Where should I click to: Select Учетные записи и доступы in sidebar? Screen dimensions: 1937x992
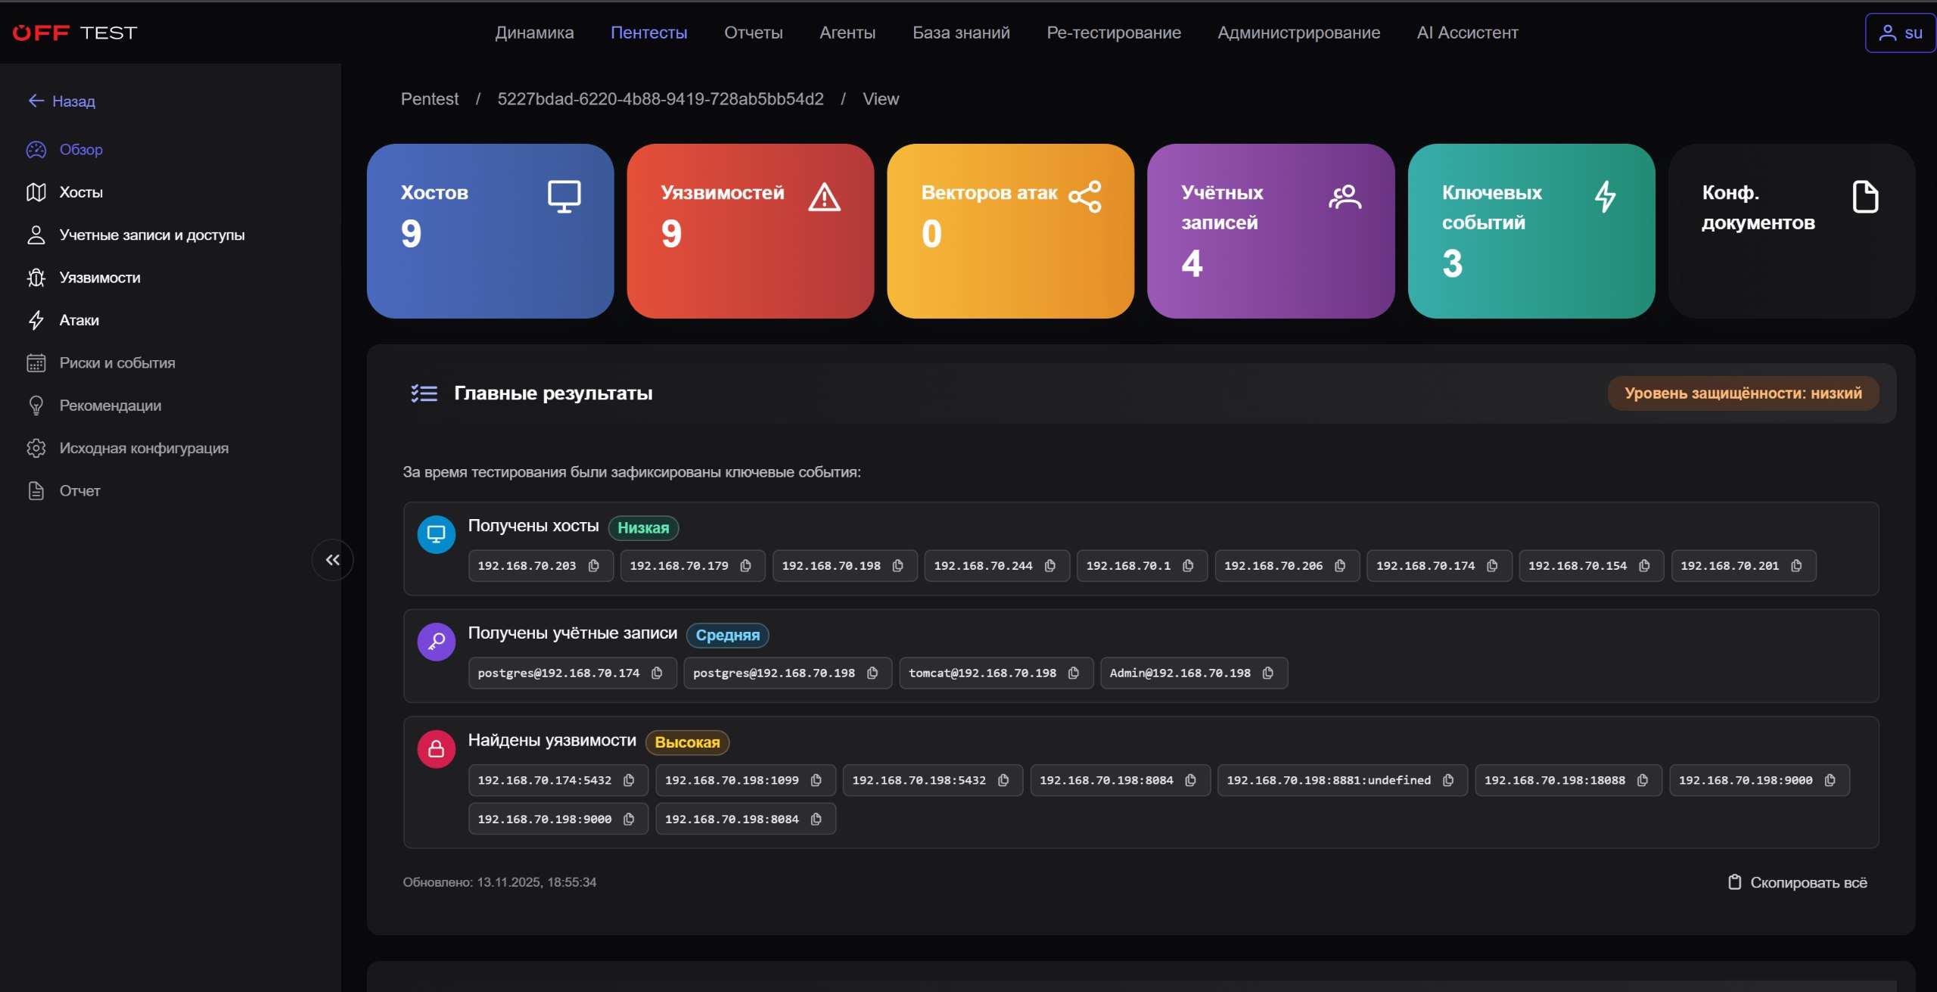(x=136, y=235)
